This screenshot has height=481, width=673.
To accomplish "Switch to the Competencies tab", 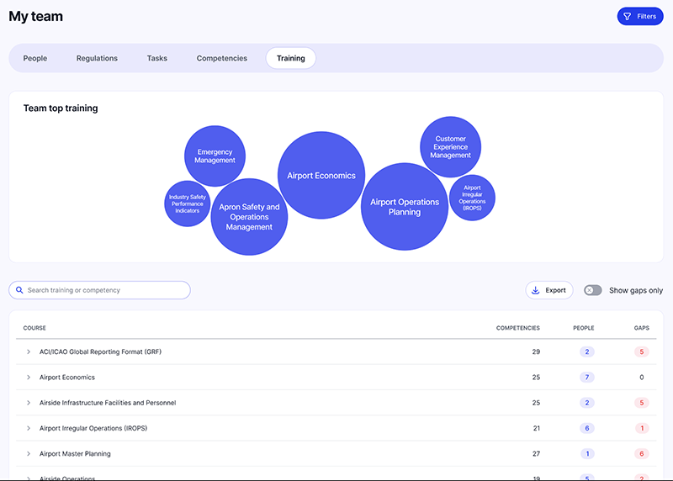I will (x=222, y=58).
